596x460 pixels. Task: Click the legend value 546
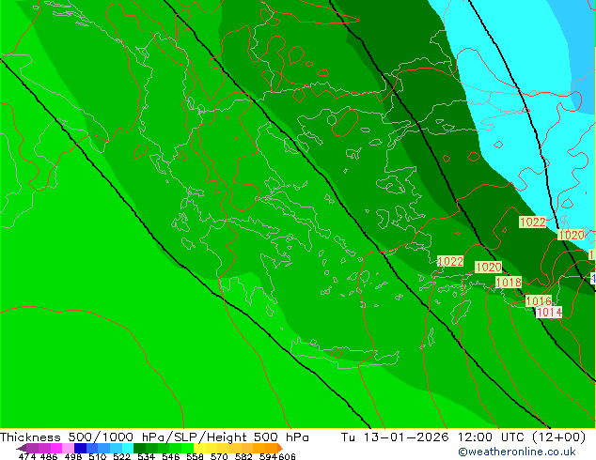(x=171, y=456)
